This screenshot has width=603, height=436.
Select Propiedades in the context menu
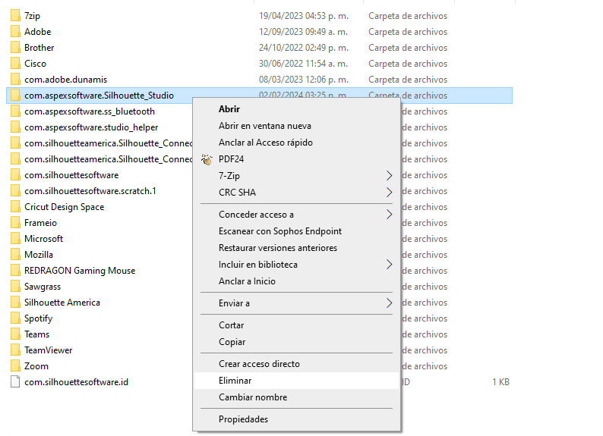243,419
